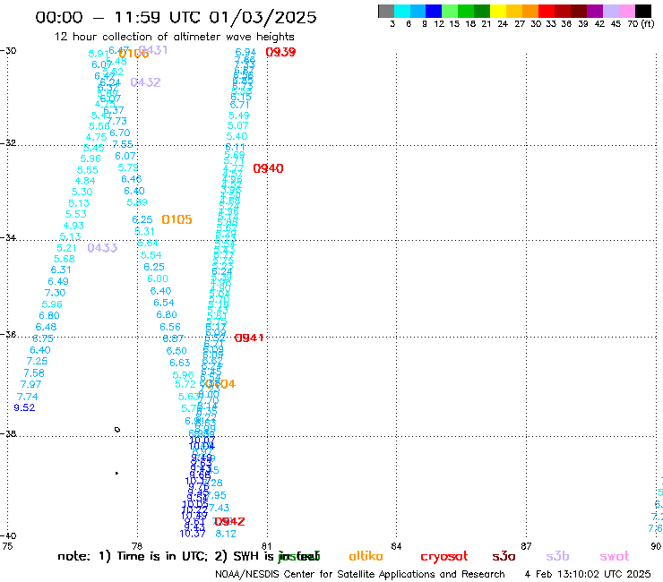663x582 pixels.
Task: Select the latitude axis label -34
Action: [x=8, y=237]
